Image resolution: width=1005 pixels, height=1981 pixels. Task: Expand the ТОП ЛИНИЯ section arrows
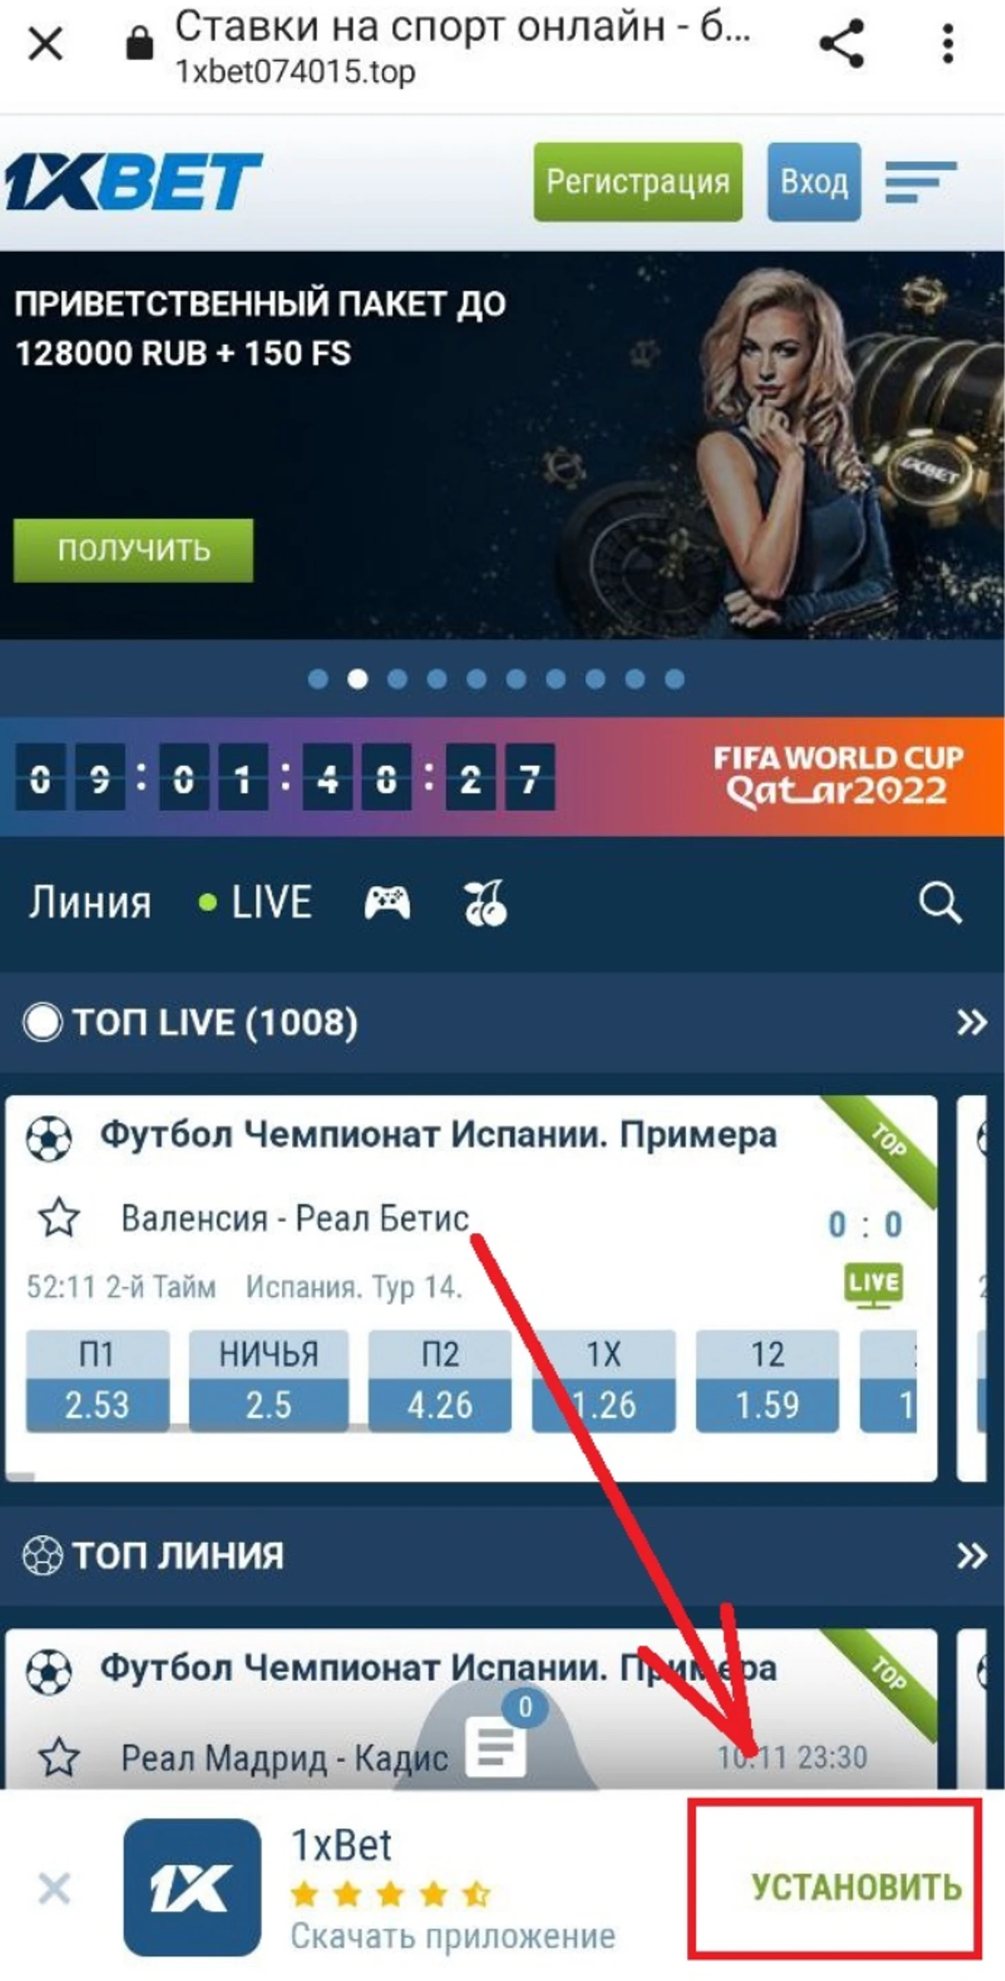tap(971, 1556)
